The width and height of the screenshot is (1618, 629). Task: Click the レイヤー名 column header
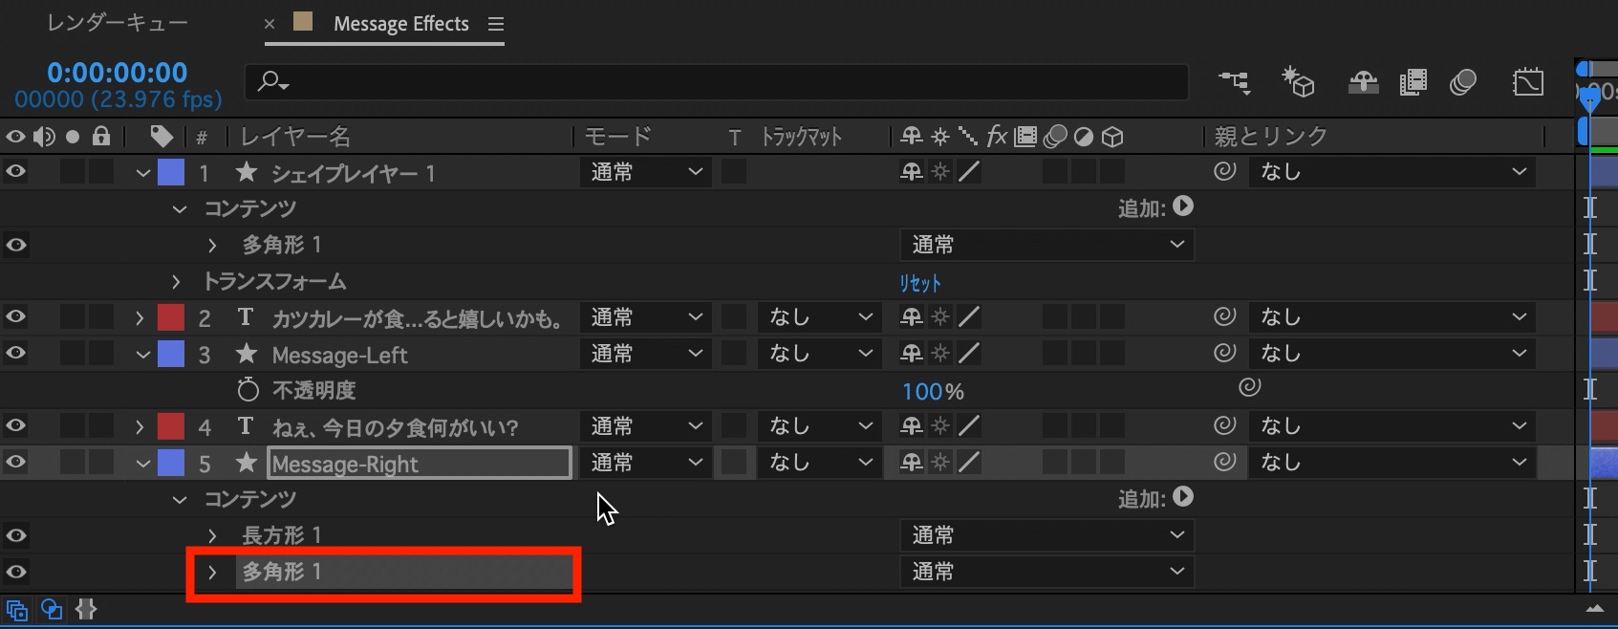295,137
